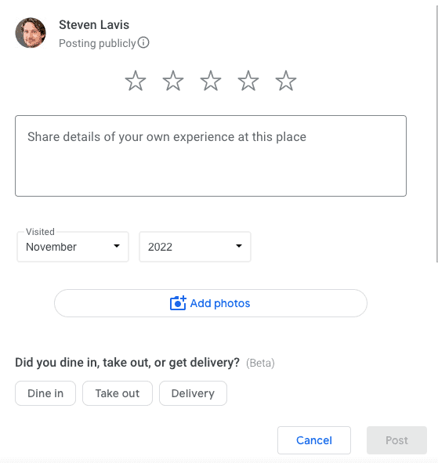The height and width of the screenshot is (463, 438).
Task: Focus the experience details text box
Action: coord(211,156)
